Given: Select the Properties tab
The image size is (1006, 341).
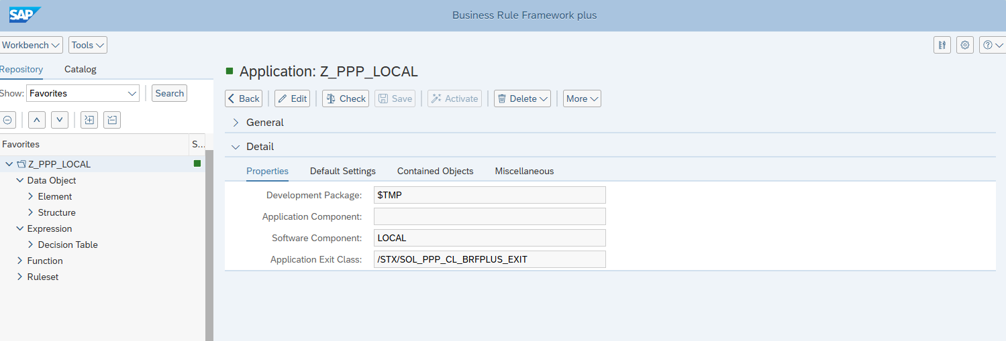Looking at the screenshot, I should 267,171.
